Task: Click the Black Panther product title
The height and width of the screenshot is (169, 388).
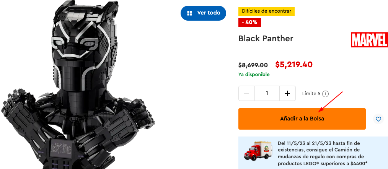Action: pyautogui.click(x=266, y=39)
